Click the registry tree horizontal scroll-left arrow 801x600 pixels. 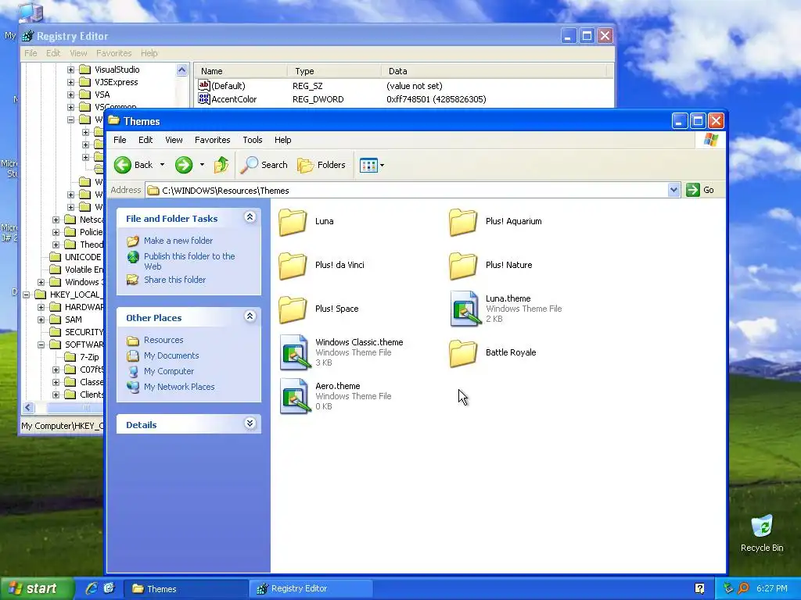click(28, 407)
